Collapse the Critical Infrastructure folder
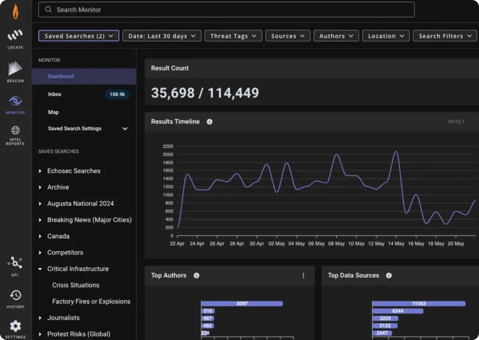 (x=40, y=269)
